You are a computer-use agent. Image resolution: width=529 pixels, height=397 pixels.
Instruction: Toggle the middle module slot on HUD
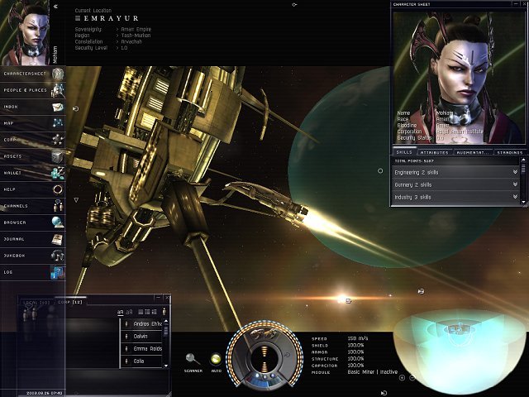click(264, 377)
